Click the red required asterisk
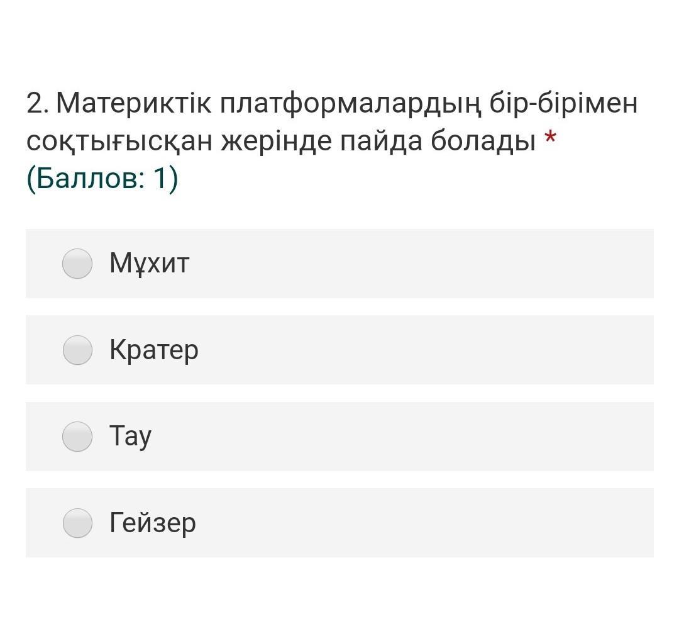This screenshot has width=679, height=636. coord(551,138)
